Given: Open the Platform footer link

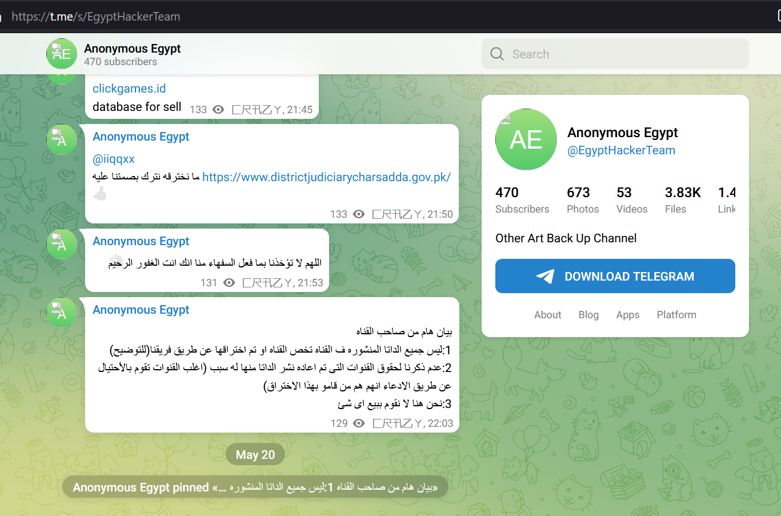Looking at the screenshot, I should click(x=676, y=315).
